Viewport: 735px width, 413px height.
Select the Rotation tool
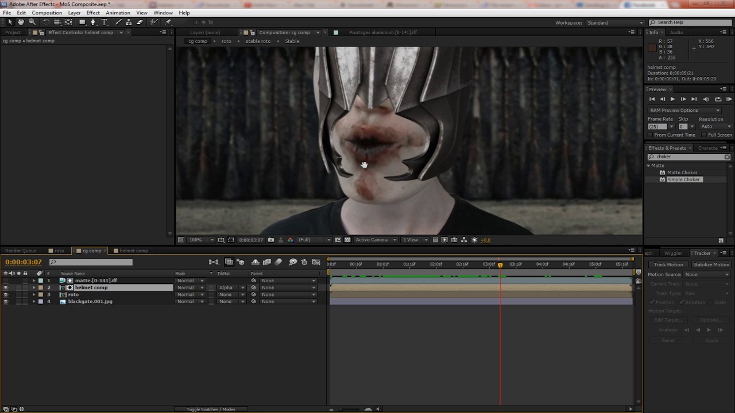(47, 22)
